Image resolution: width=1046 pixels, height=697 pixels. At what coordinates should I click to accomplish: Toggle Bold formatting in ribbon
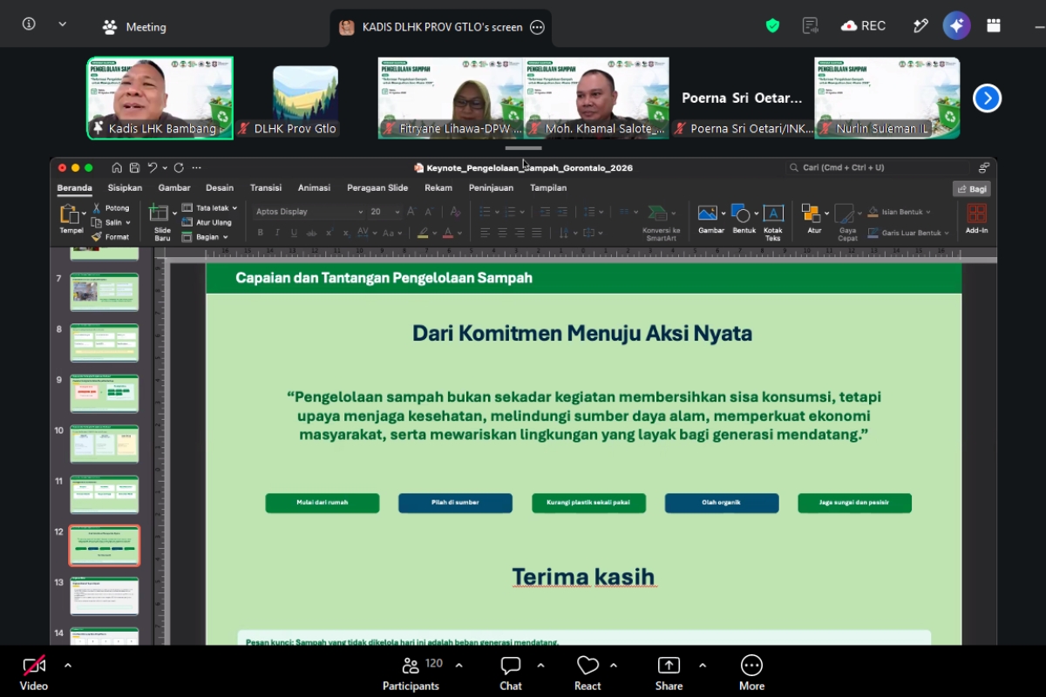(x=260, y=233)
